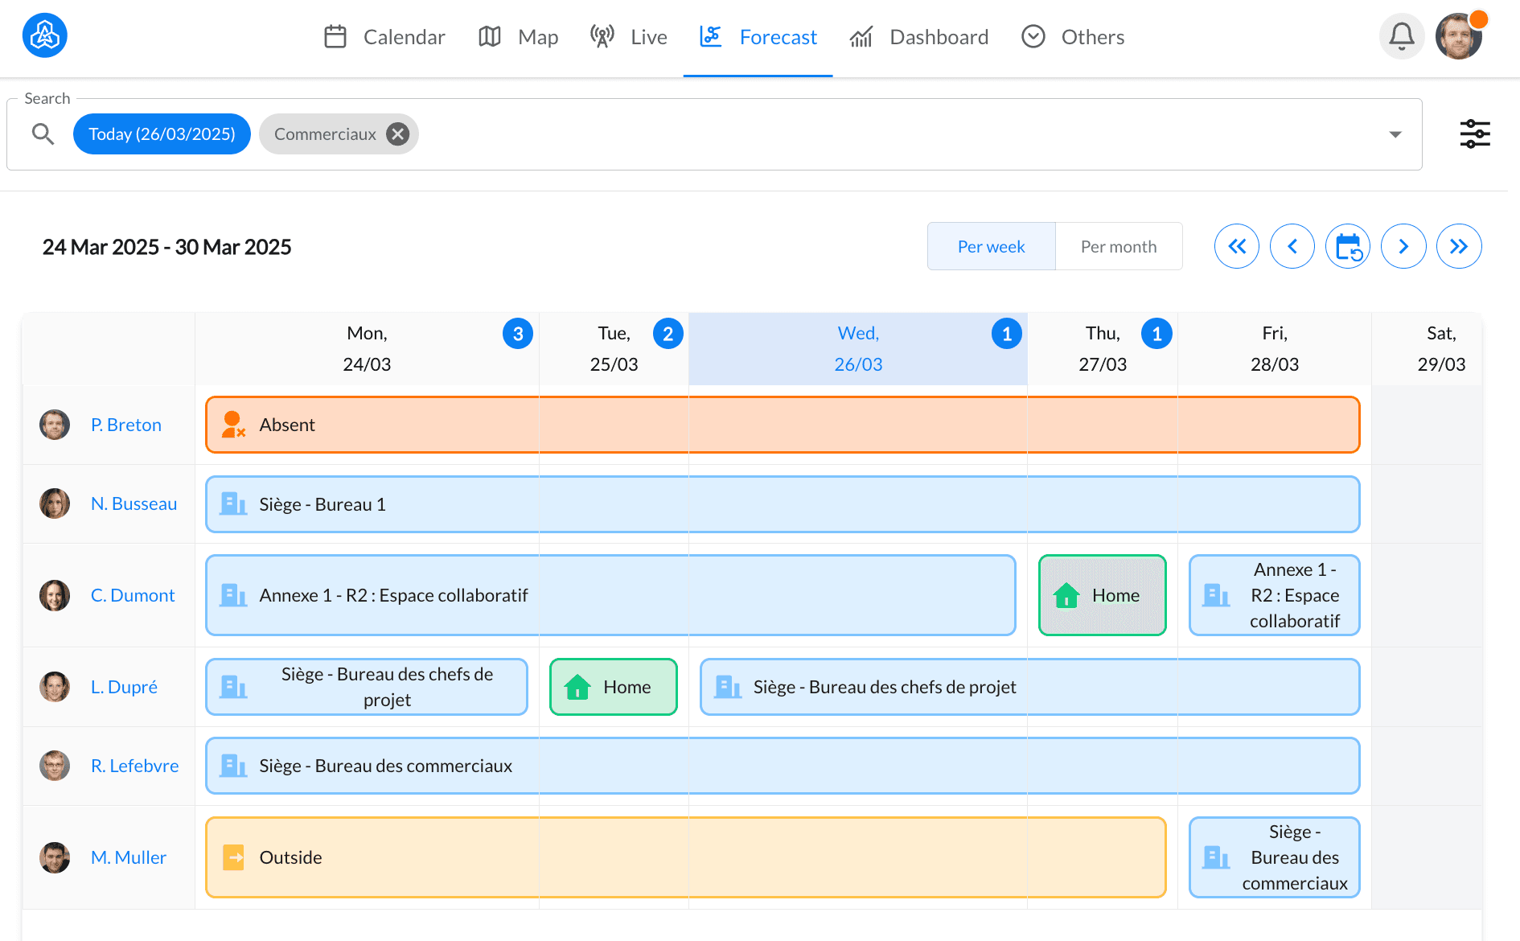Go to next week arrow

click(x=1403, y=246)
